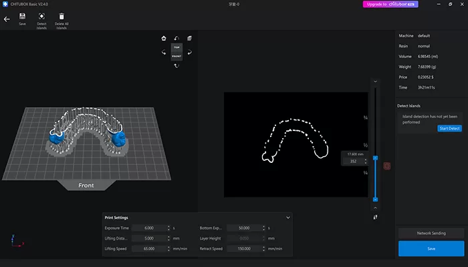Image resolution: width=468 pixels, height=267 pixels.
Task: Select the TOP face of view cube
Action: coord(177,47)
